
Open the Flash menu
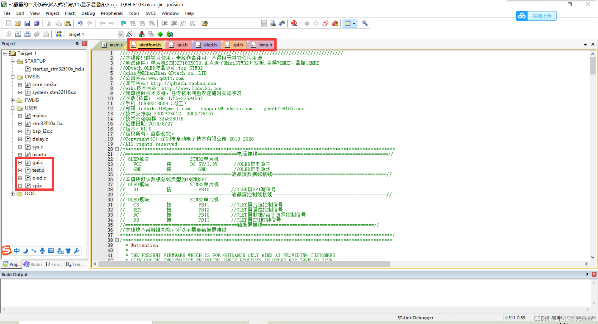70,13
